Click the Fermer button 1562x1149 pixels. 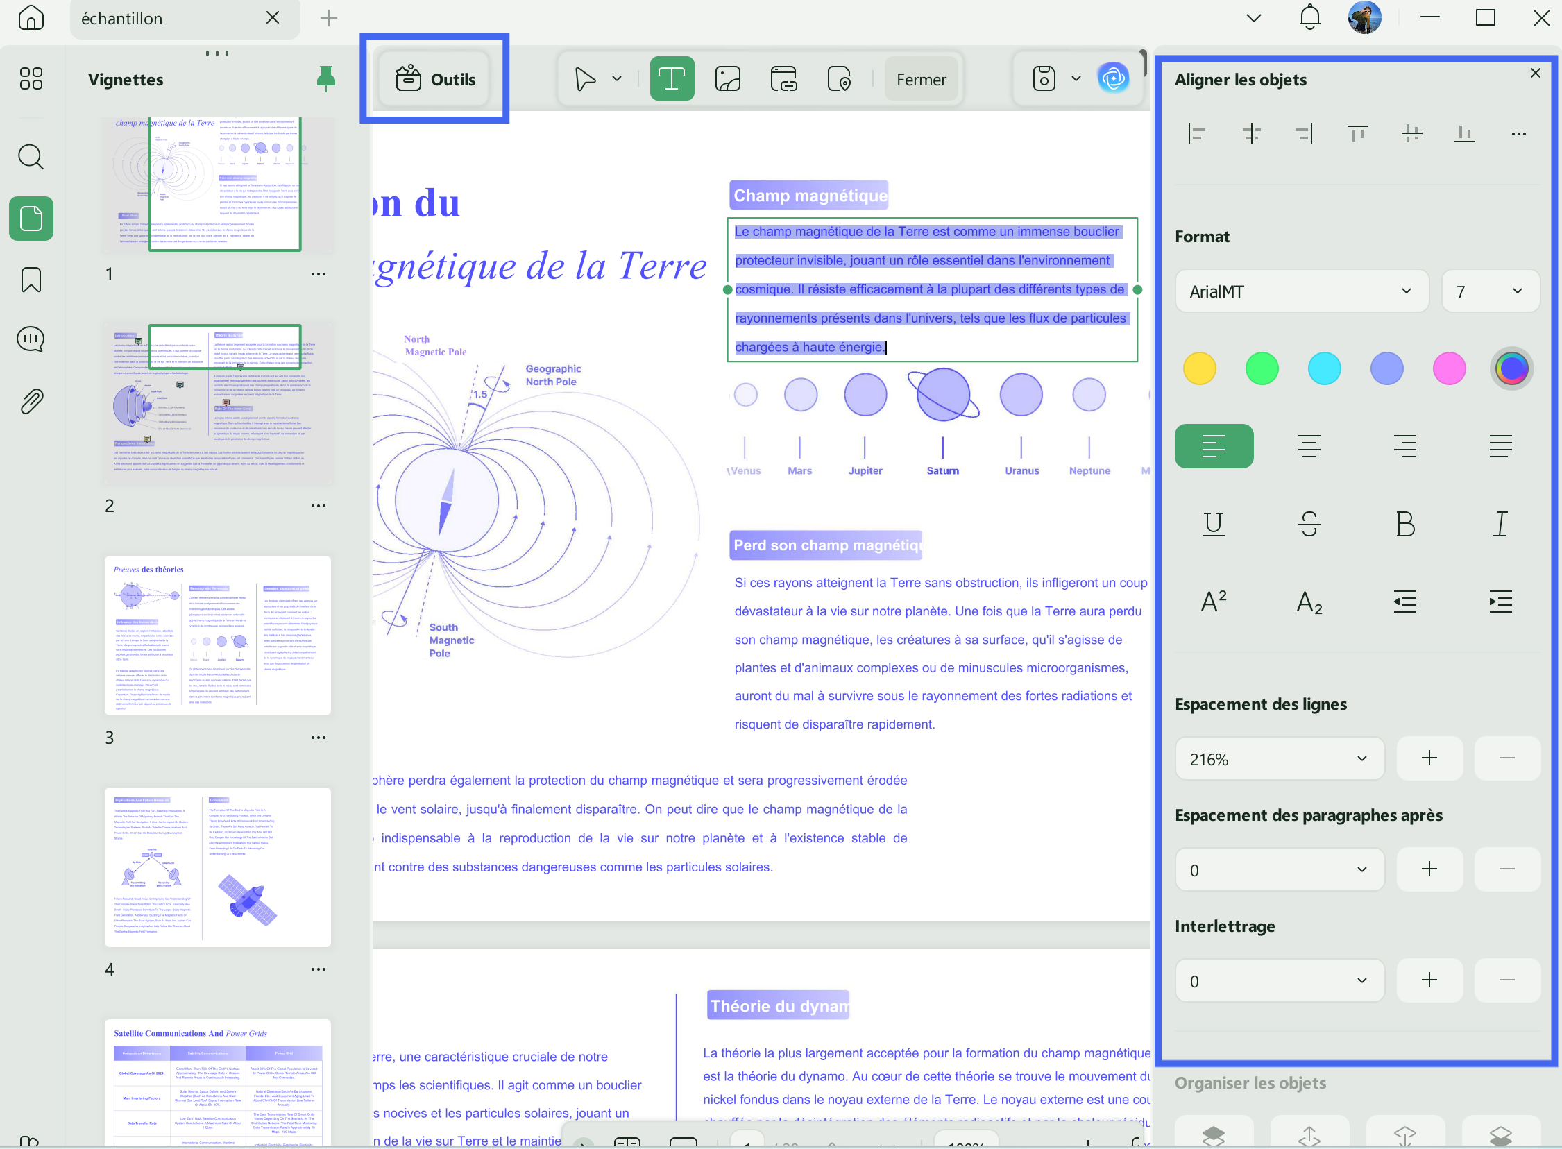coord(921,79)
